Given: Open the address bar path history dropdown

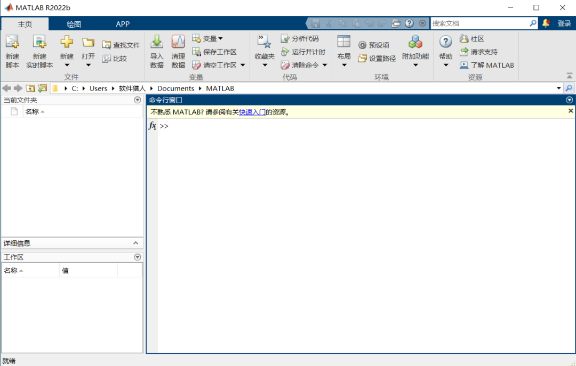Looking at the screenshot, I should tap(559, 88).
